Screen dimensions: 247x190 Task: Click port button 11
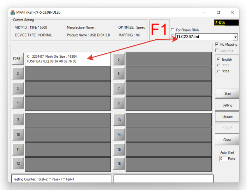(x=18, y=149)
